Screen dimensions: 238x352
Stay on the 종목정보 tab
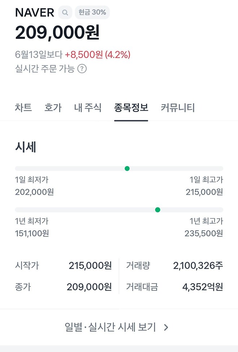pyautogui.click(x=131, y=107)
